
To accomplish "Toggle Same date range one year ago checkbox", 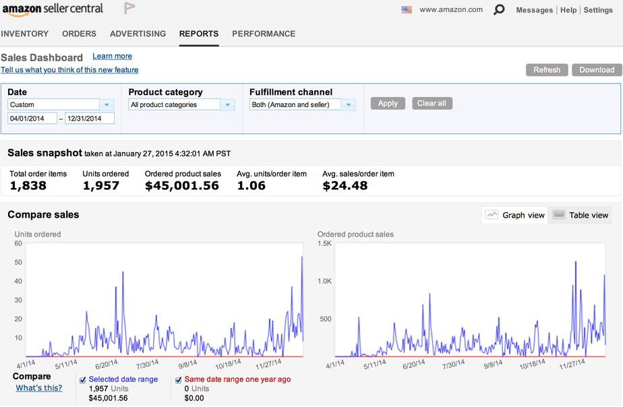I will pos(178,380).
